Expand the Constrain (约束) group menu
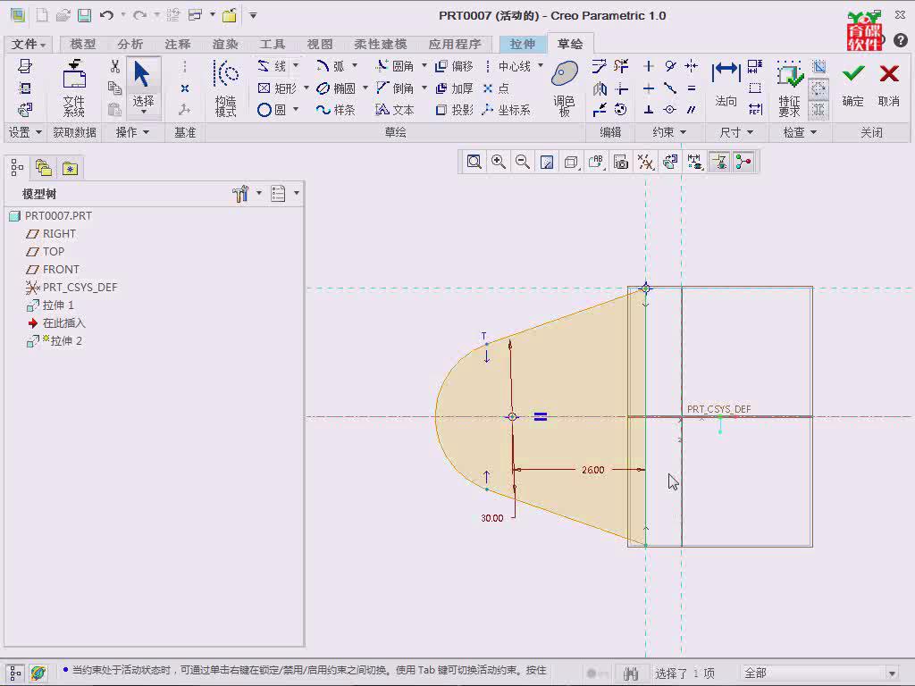 669,132
